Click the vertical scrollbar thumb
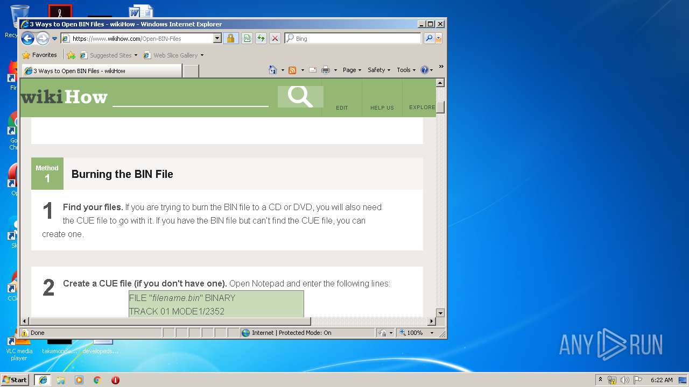The height and width of the screenshot is (387, 689). pos(440,107)
